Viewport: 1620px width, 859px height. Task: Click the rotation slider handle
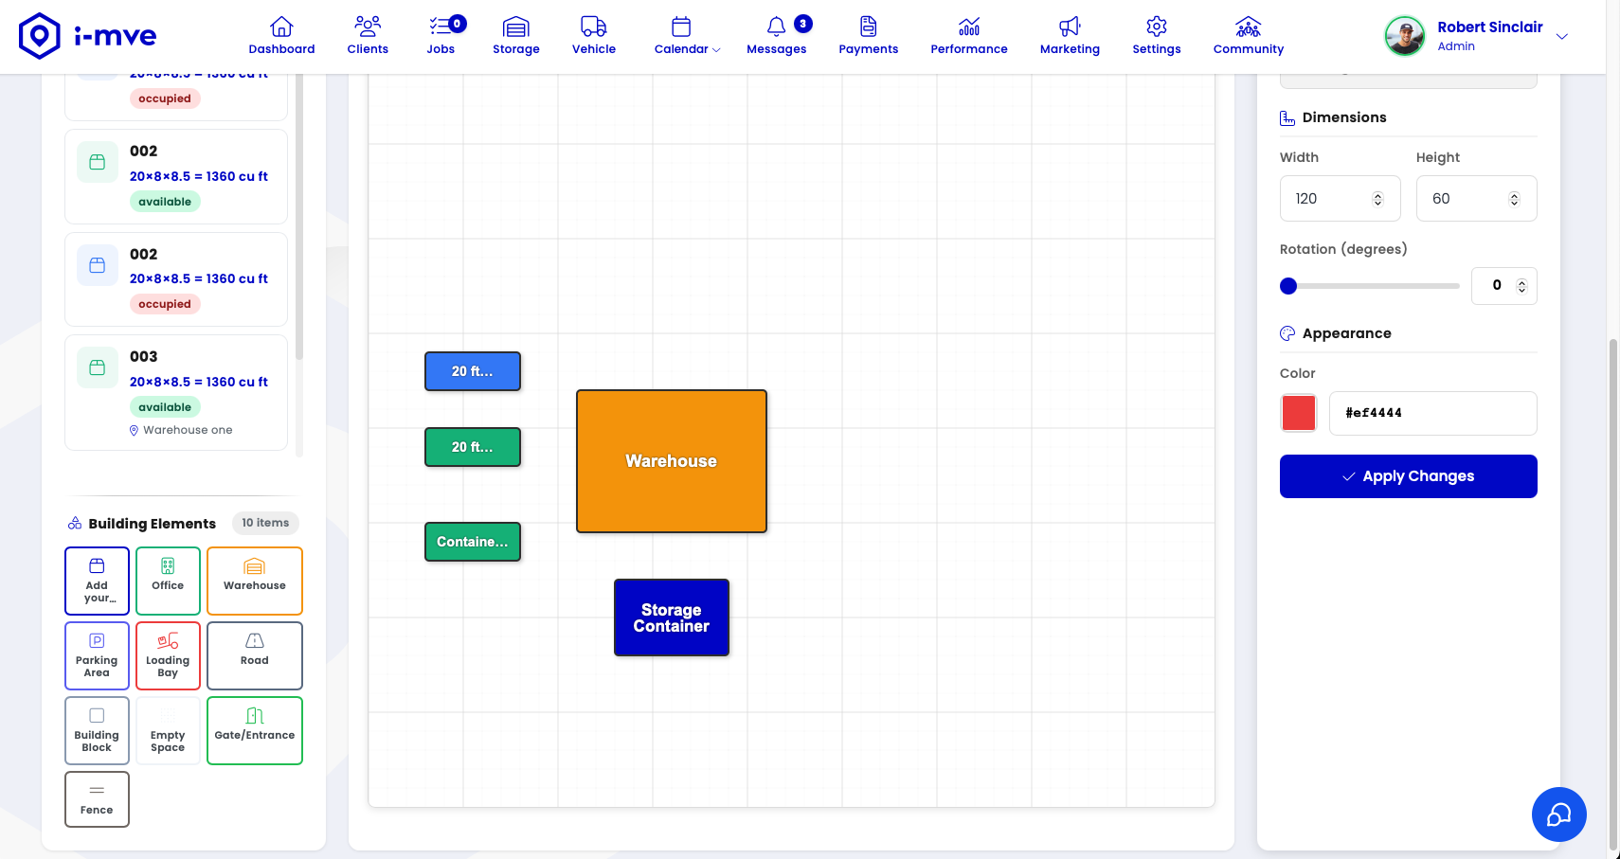pos(1288,286)
